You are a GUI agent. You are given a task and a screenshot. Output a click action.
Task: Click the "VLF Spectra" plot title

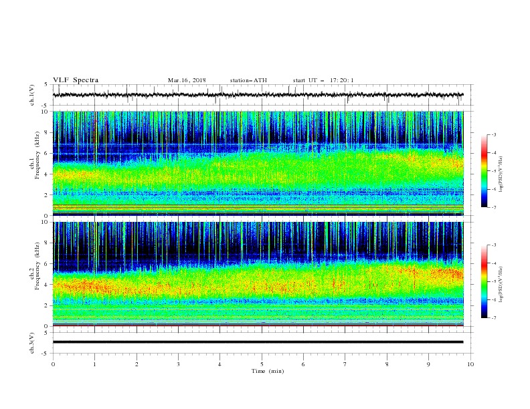tap(76, 80)
